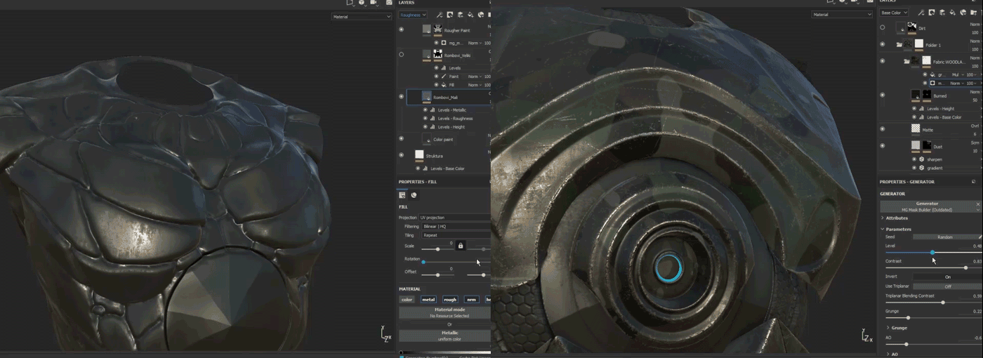Screen dimensions: 983x358
Task: Open the fill settings icon tab in Properties
Action: click(403, 195)
